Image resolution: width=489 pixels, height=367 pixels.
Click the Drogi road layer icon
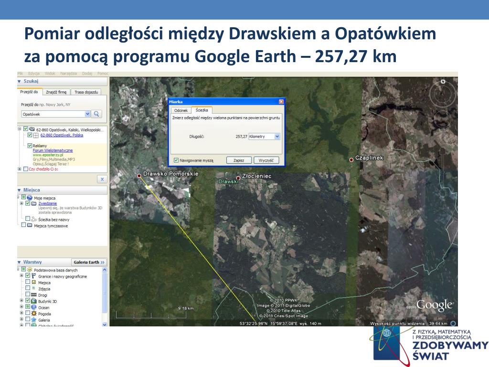pos(34,294)
